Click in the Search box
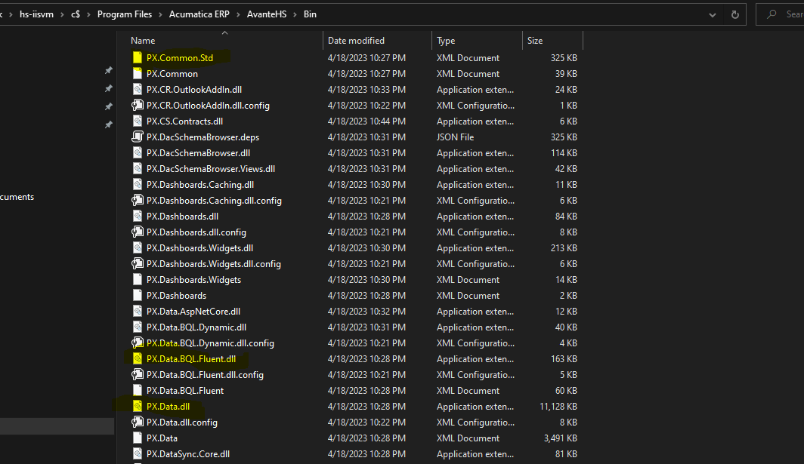This screenshot has width=804, height=464. pyautogui.click(x=780, y=14)
